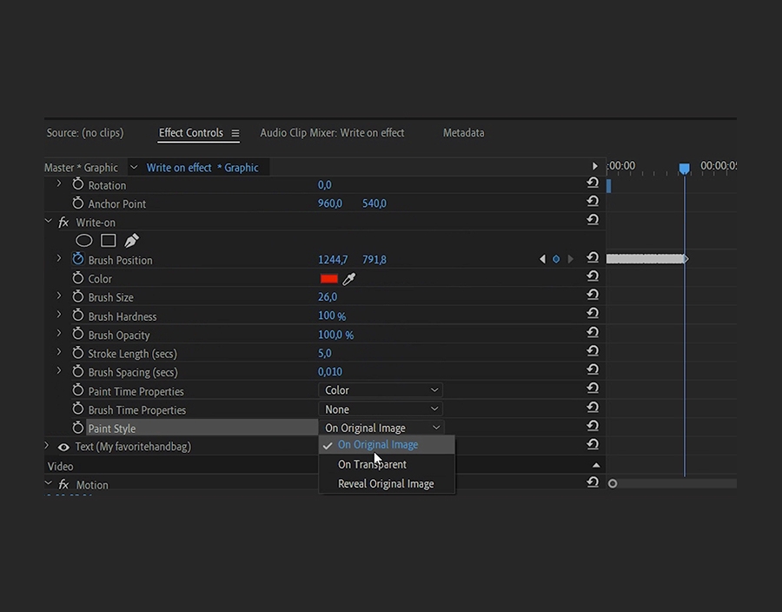The width and height of the screenshot is (782, 612).
Task: Create a 4-point rectangle mask
Action: click(108, 241)
